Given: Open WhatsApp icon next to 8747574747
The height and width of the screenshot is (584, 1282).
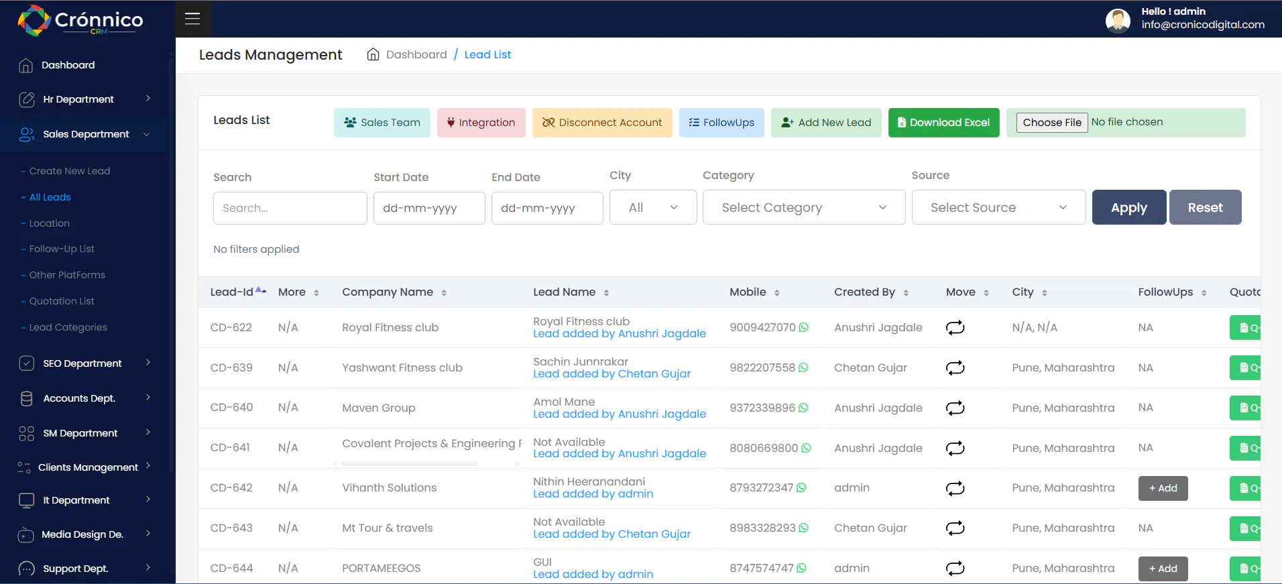Looking at the screenshot, I should click(x=801, y=568).
